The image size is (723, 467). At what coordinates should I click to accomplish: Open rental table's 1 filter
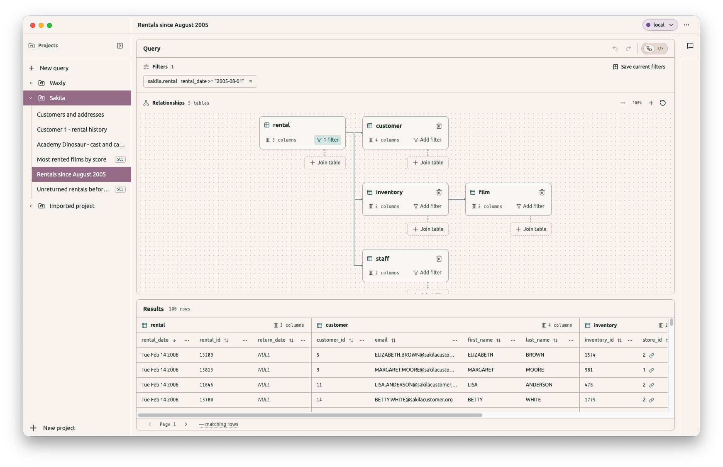point(327,140)
